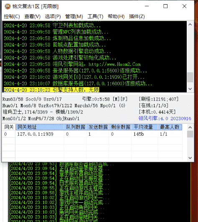Open the 管理(M) menu
The width and height of the screenshot is (198, 222).
tap(74, 16)
